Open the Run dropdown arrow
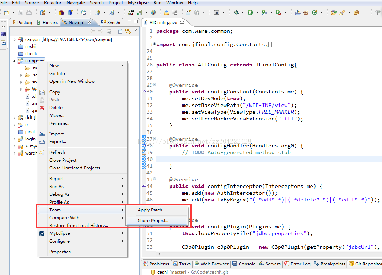Image resolution: width=382 pixels, height=275 pixels. 257,12
